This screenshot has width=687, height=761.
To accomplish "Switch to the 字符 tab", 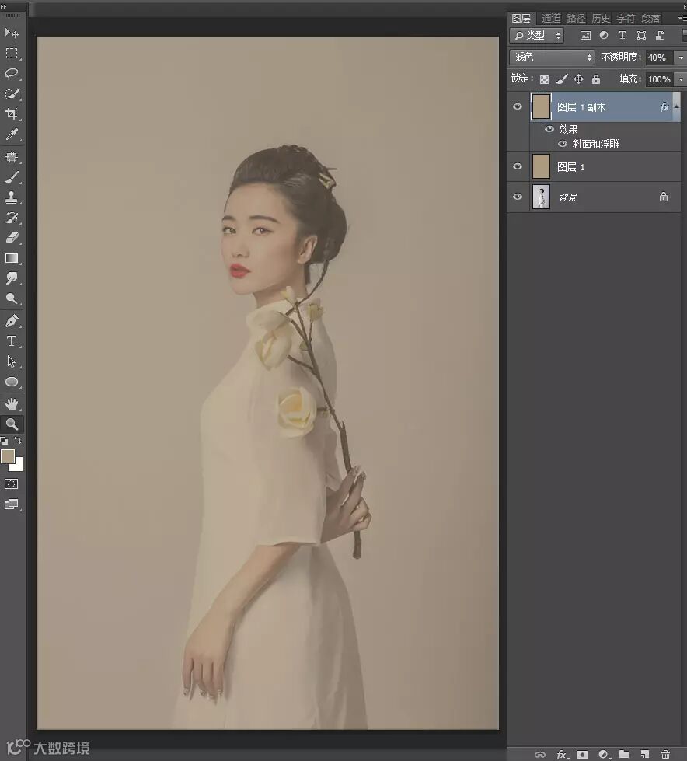I will [626, 19].
